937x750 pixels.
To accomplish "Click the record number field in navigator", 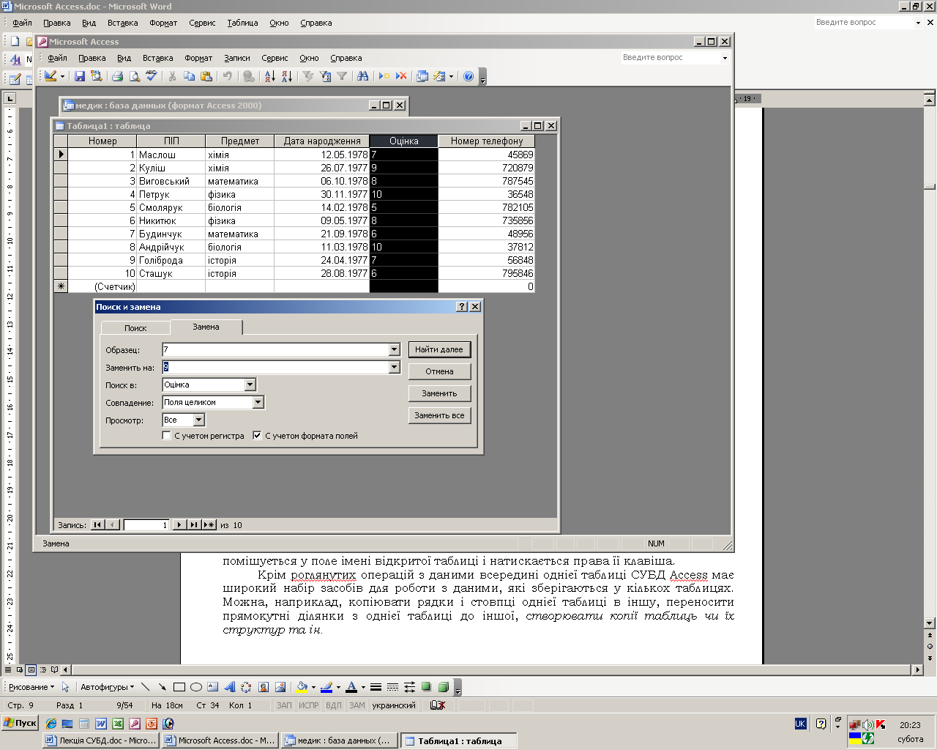I will point(146,525).
